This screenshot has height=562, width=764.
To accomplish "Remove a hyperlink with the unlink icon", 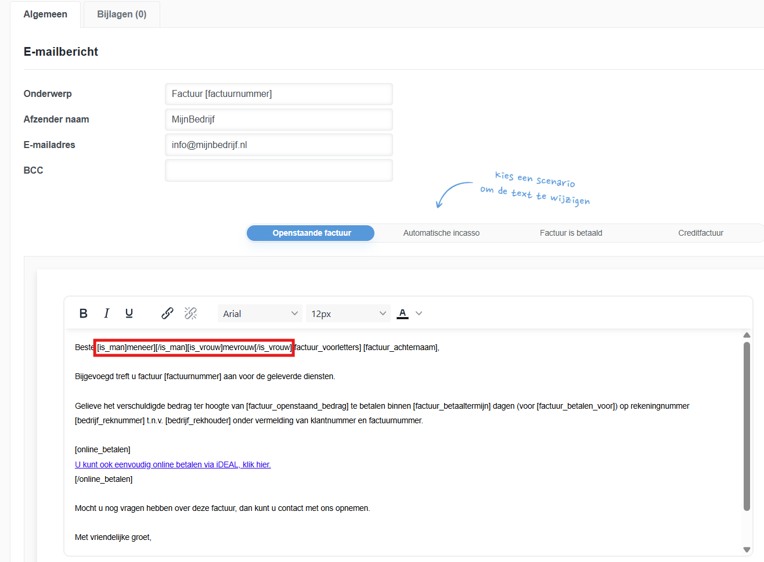I will tap(190, 313).
